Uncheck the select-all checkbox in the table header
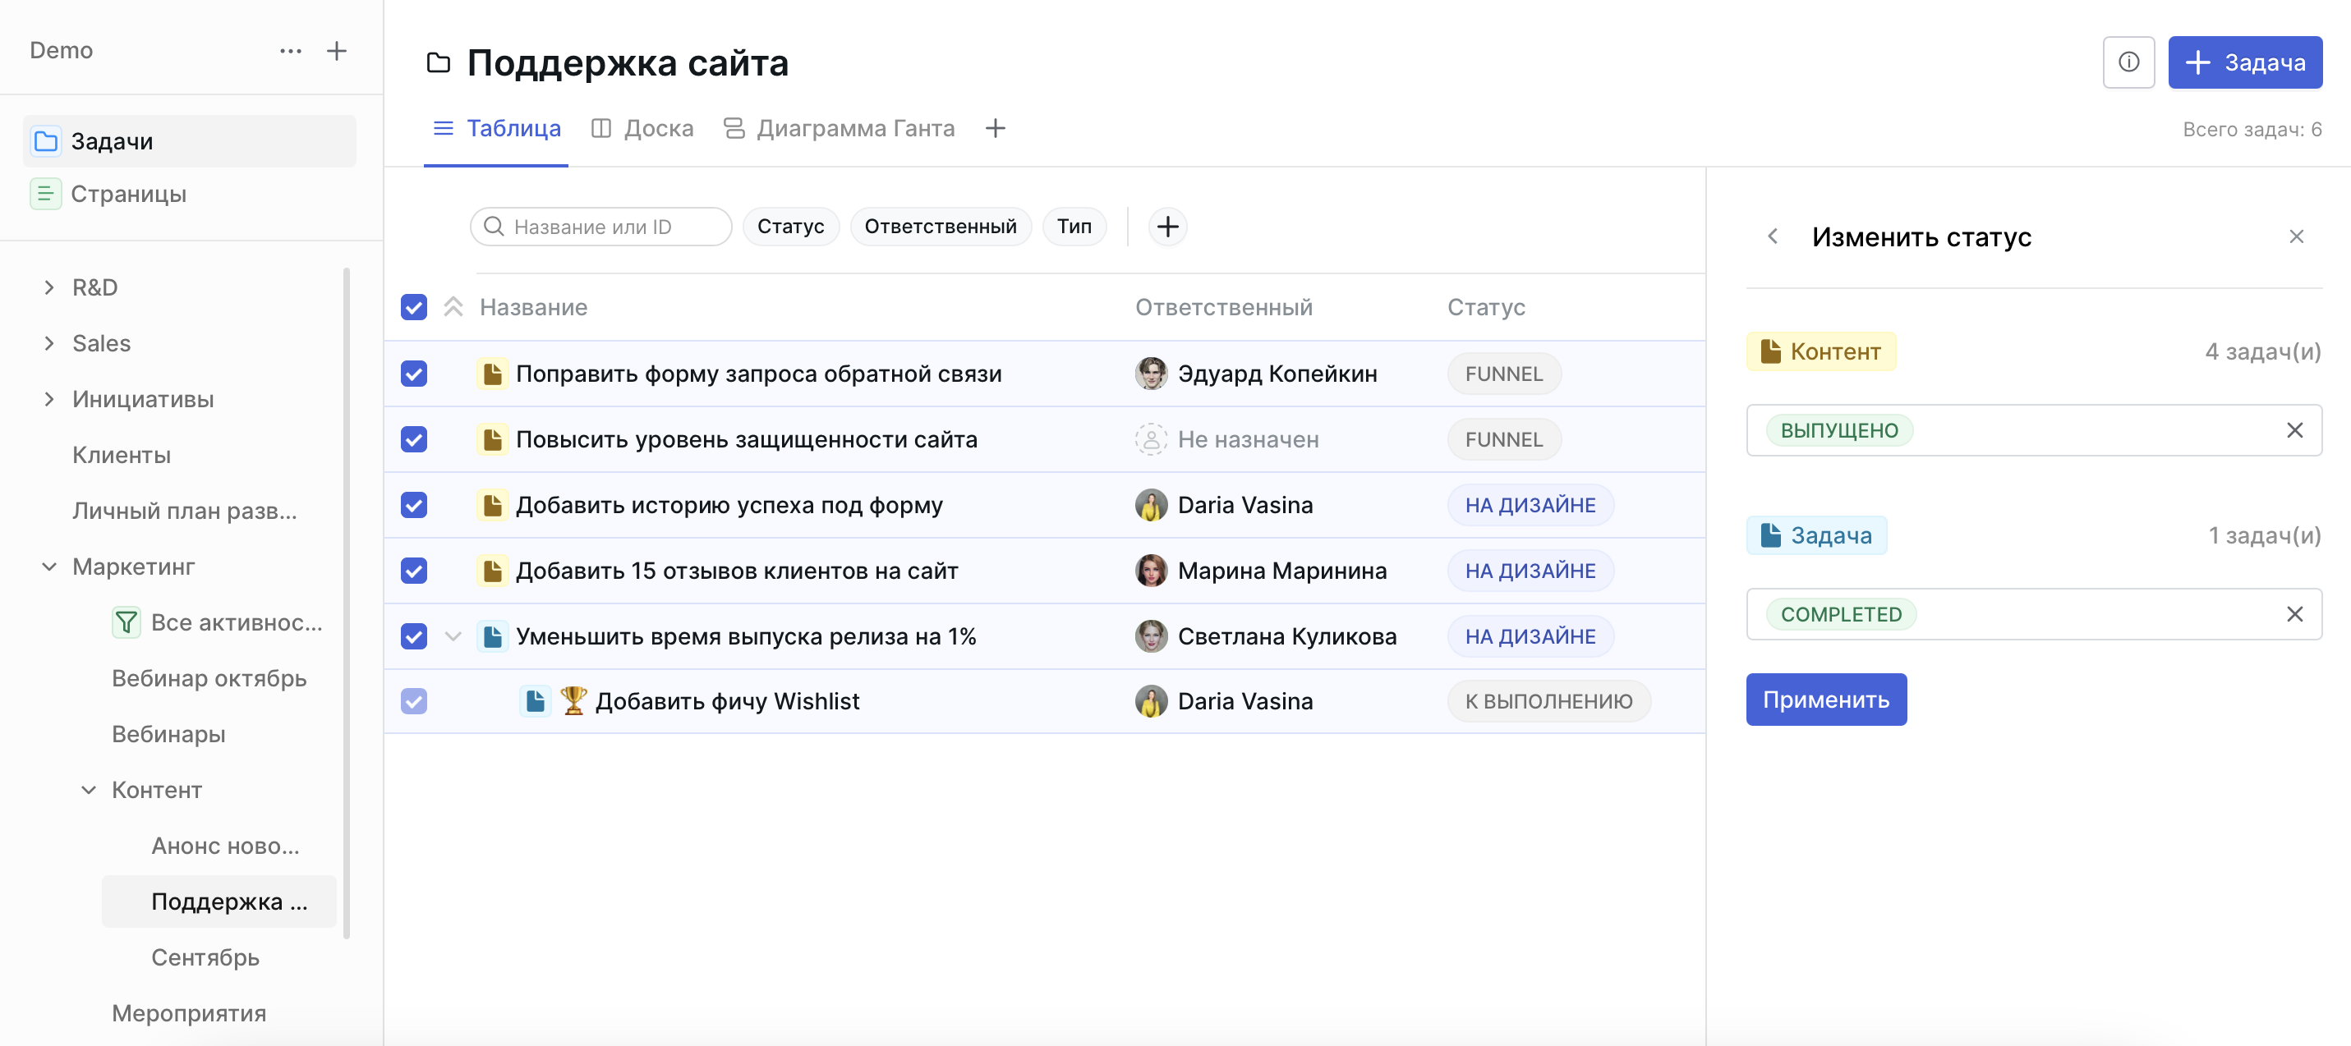 click(413, 307)
